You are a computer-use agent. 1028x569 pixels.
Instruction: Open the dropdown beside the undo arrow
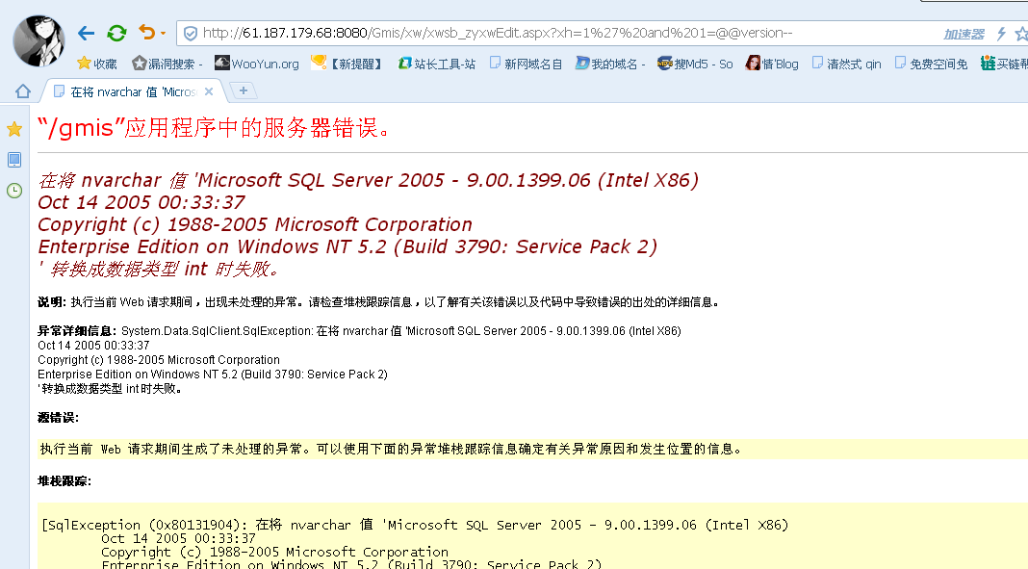[164, 33]
